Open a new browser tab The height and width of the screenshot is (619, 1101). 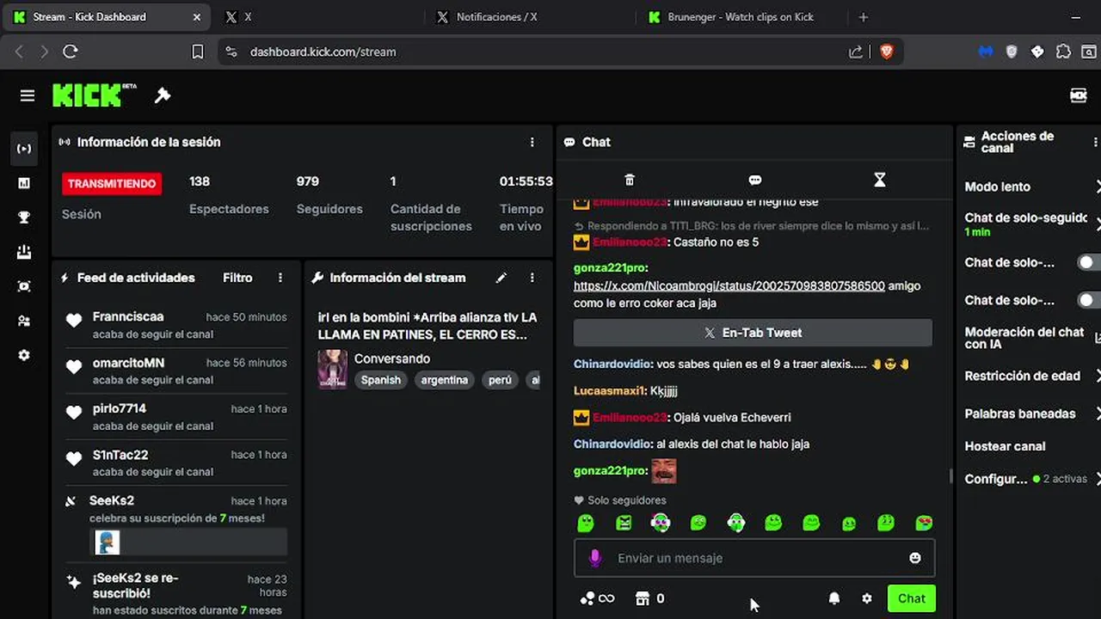tap(864, 17)
